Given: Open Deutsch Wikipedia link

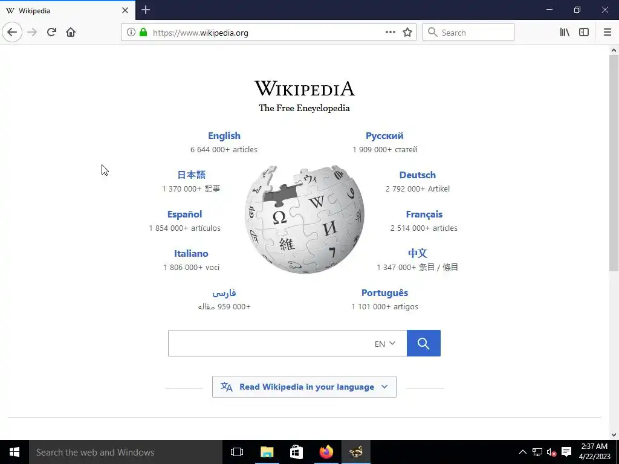Looking at the screenshot, I should click(x=417, y=175).
